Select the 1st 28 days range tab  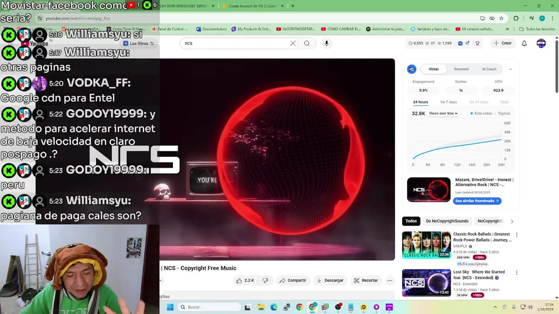pyautogui.click(x=479, y=102)
